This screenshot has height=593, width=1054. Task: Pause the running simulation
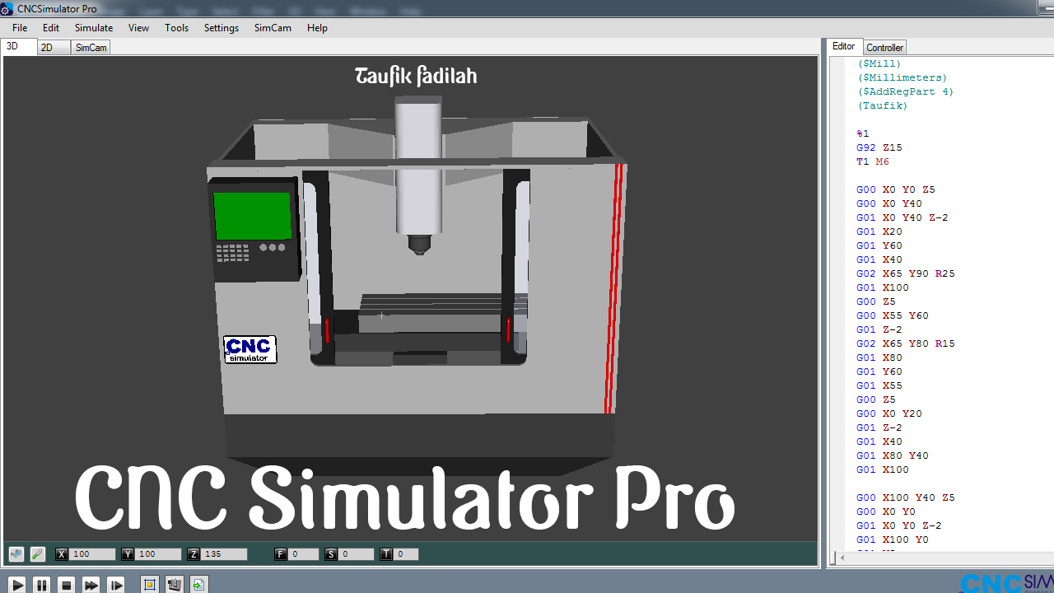tap(41, 585)
